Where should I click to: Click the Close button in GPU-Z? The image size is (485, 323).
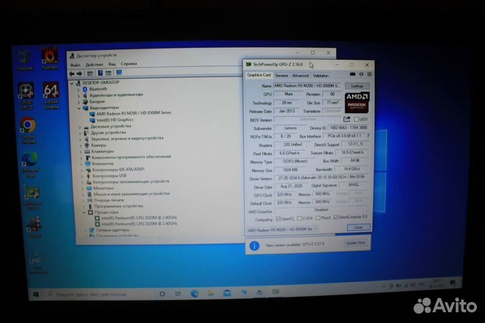[358, 227]
